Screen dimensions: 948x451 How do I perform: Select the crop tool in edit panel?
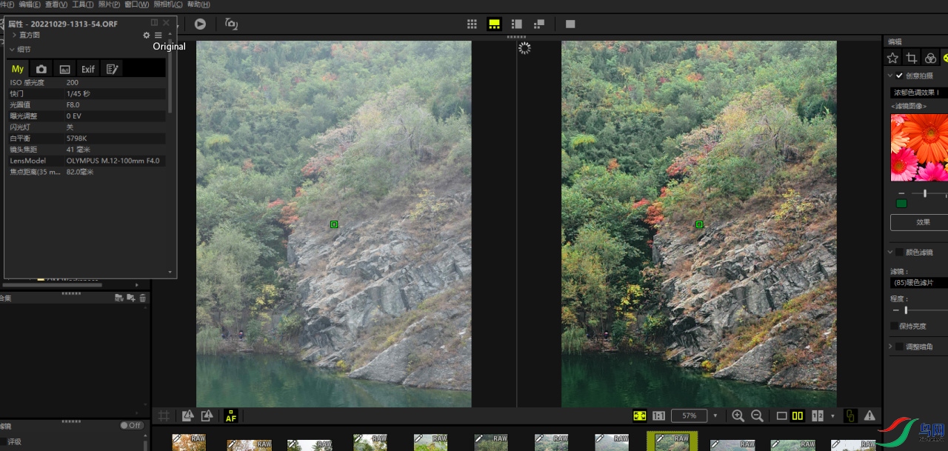coord(912,58)
